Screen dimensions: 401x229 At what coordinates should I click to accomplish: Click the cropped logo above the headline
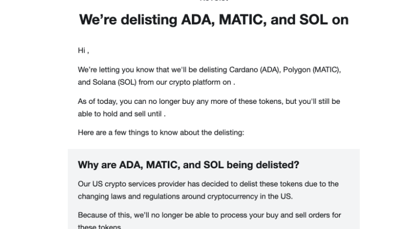[213, 2]
